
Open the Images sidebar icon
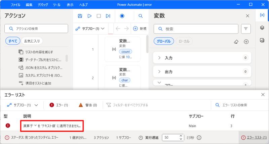tap(262, 40)
